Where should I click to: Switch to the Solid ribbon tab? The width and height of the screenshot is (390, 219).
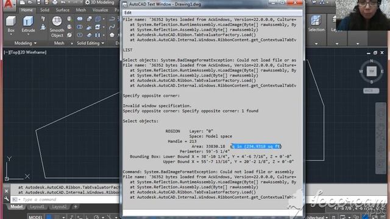44,10
